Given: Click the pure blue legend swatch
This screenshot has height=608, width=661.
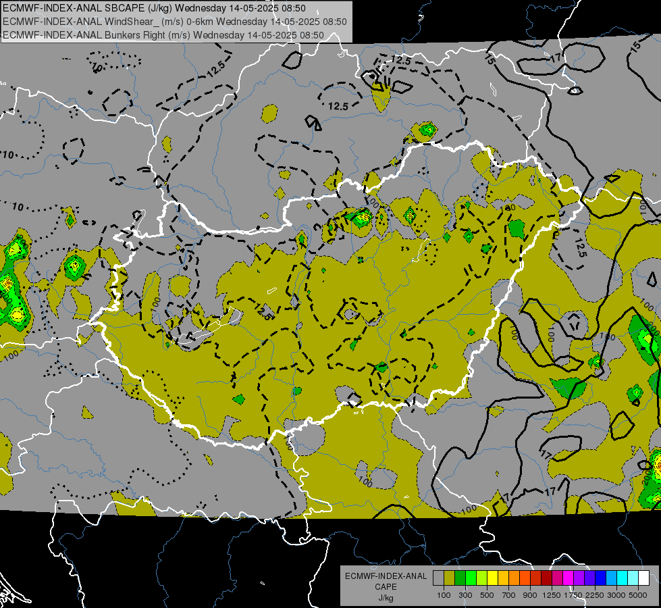Looking at the screenshot, I should pyautogui.click(x=601, y=578).
